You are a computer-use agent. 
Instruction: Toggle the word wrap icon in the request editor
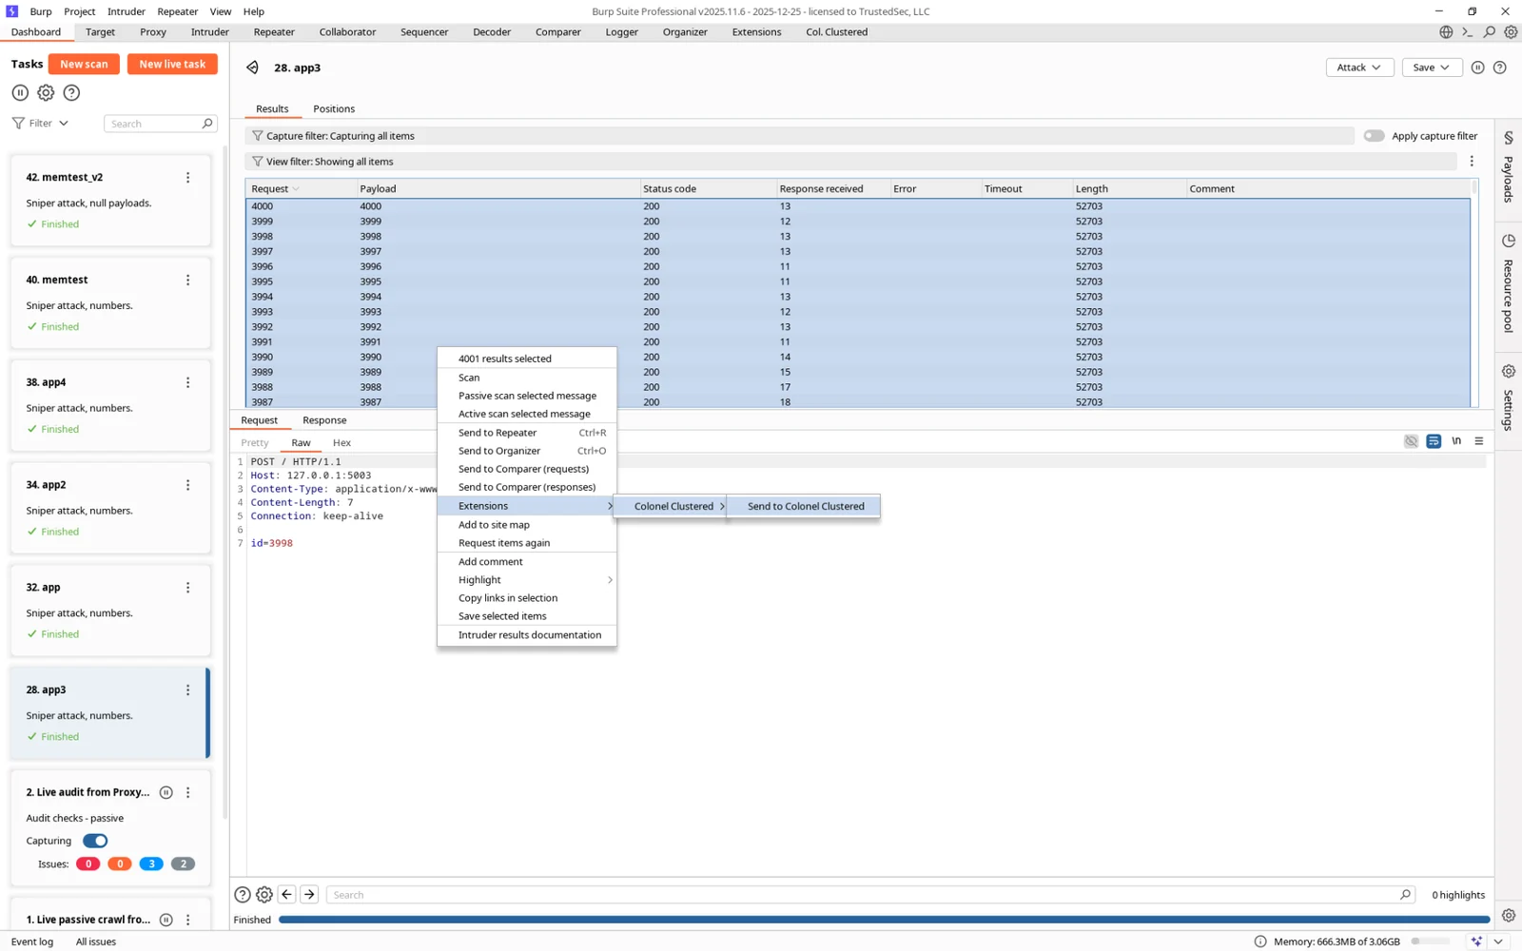pyautogui.click(x=1434, y=441)
